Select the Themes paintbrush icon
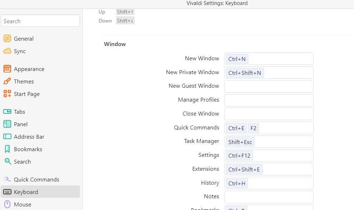This screenshot has height=210, width=354. (7, 81)
